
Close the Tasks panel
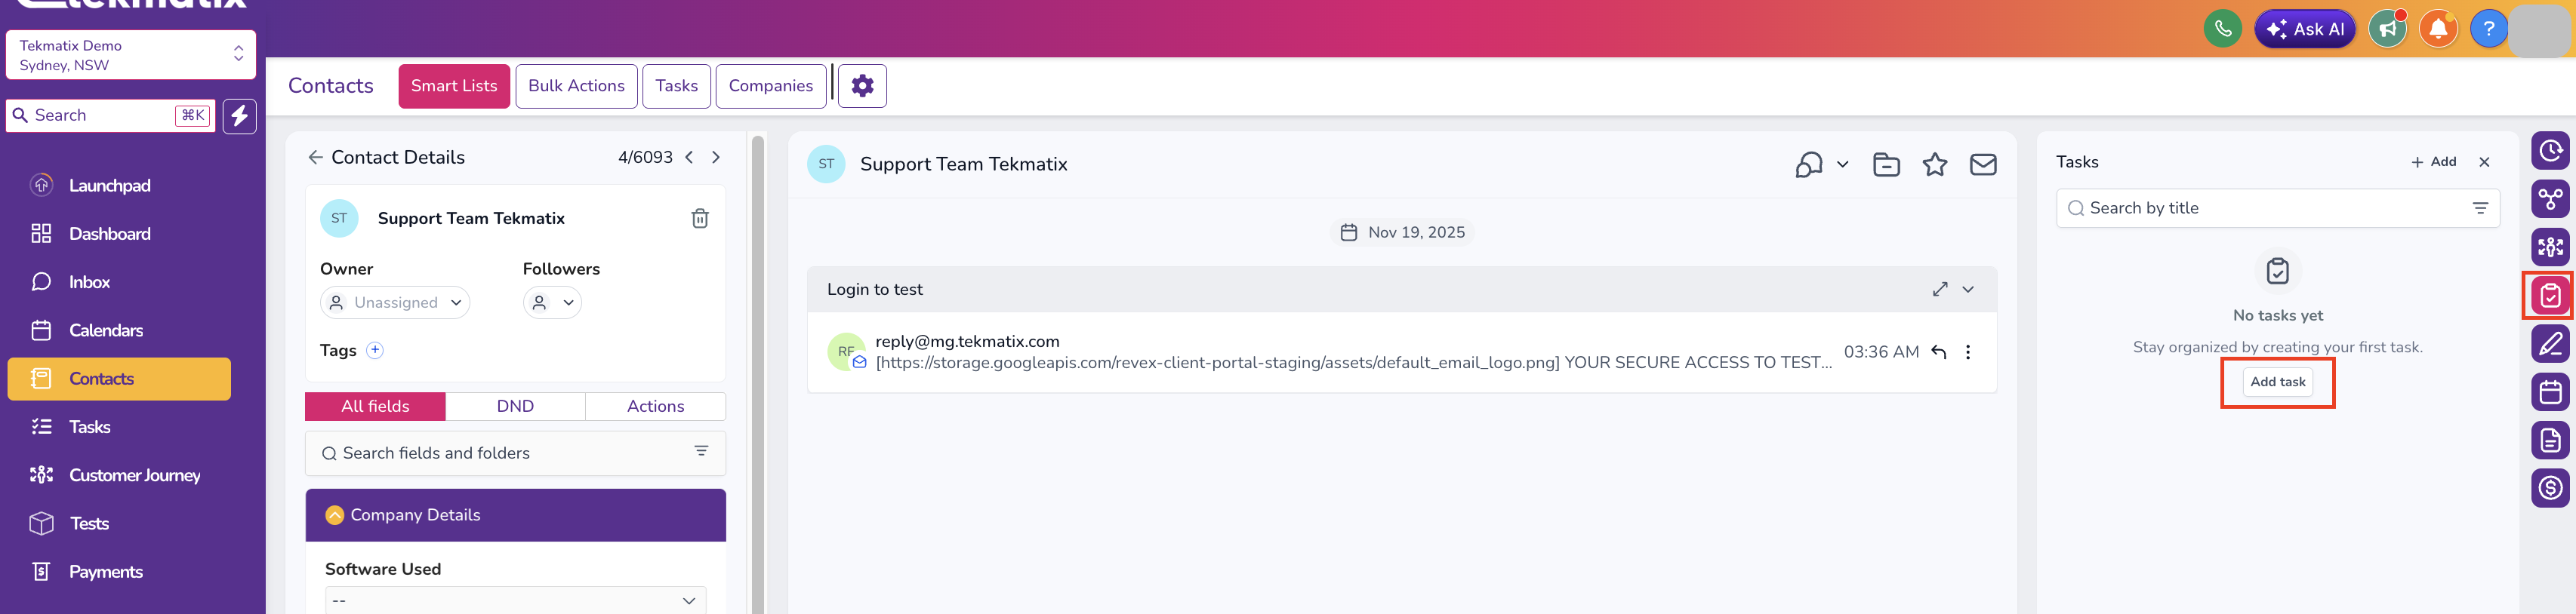click(2484, 161)
